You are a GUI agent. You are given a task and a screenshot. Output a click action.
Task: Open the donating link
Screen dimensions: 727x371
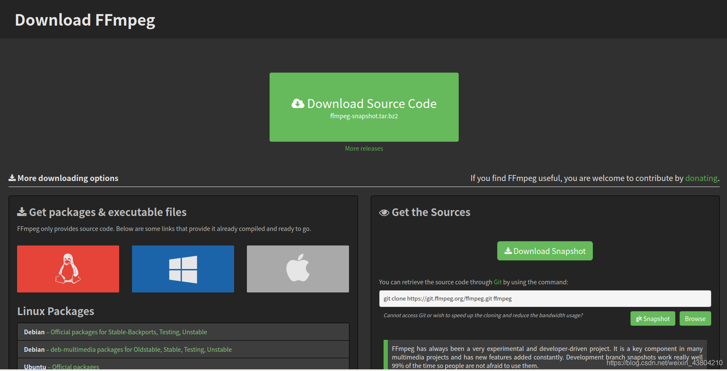coord(701,178)
